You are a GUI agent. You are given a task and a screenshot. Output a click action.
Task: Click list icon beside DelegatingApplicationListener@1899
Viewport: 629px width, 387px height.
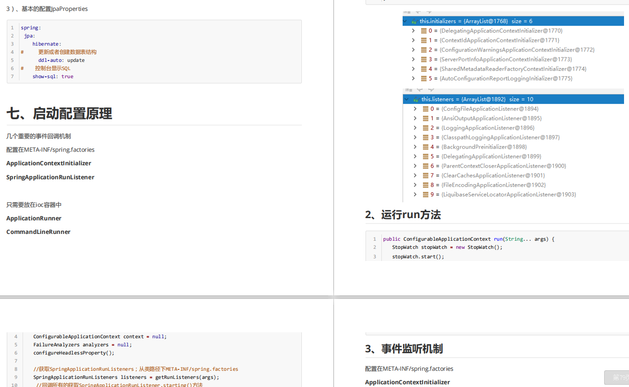tap(426, 156)
